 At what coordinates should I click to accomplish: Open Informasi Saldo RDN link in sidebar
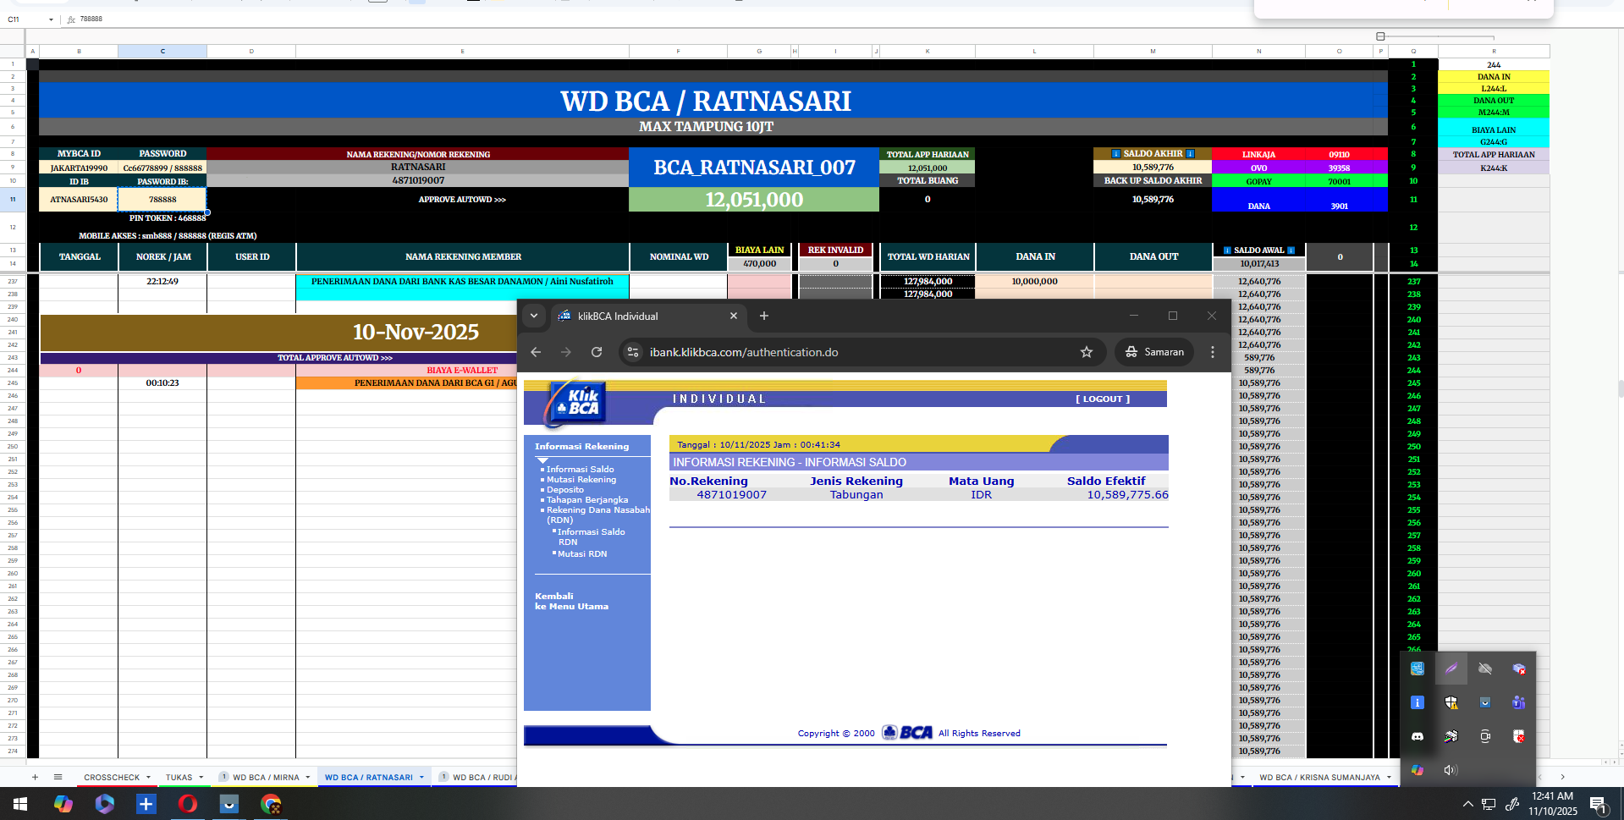click(592, 537)
